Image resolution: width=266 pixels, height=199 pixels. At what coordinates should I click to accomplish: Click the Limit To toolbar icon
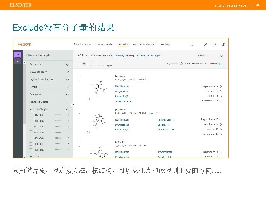click(92, 64)
